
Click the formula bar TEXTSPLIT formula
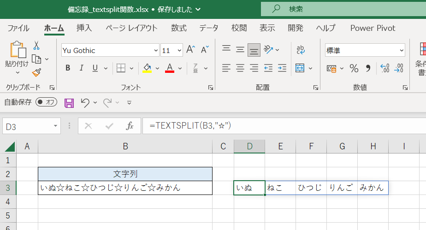pyautogui.click(x=190, y=125)
